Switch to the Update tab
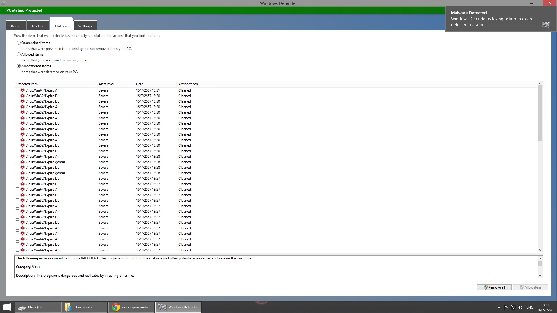557x313 pixels. pos(38,26)
